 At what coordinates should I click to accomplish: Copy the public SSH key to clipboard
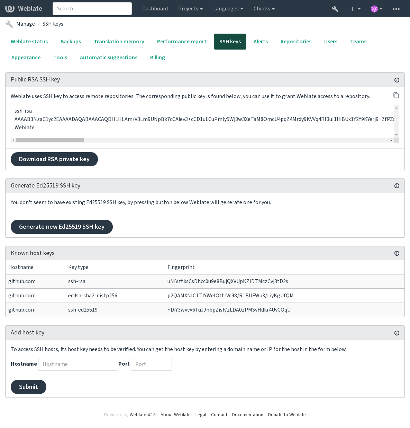coord(396,95)
